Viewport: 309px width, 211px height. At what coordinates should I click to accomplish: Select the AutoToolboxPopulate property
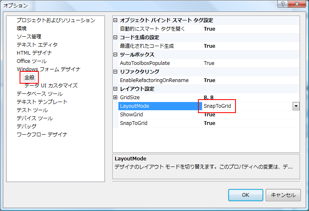click(144, 63)
